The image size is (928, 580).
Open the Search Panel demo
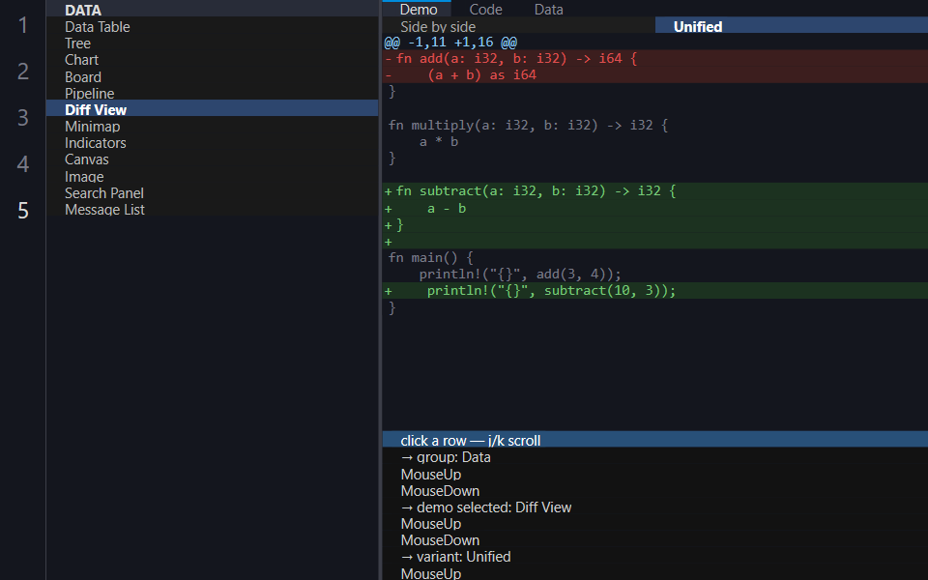(x=212, y=193)
